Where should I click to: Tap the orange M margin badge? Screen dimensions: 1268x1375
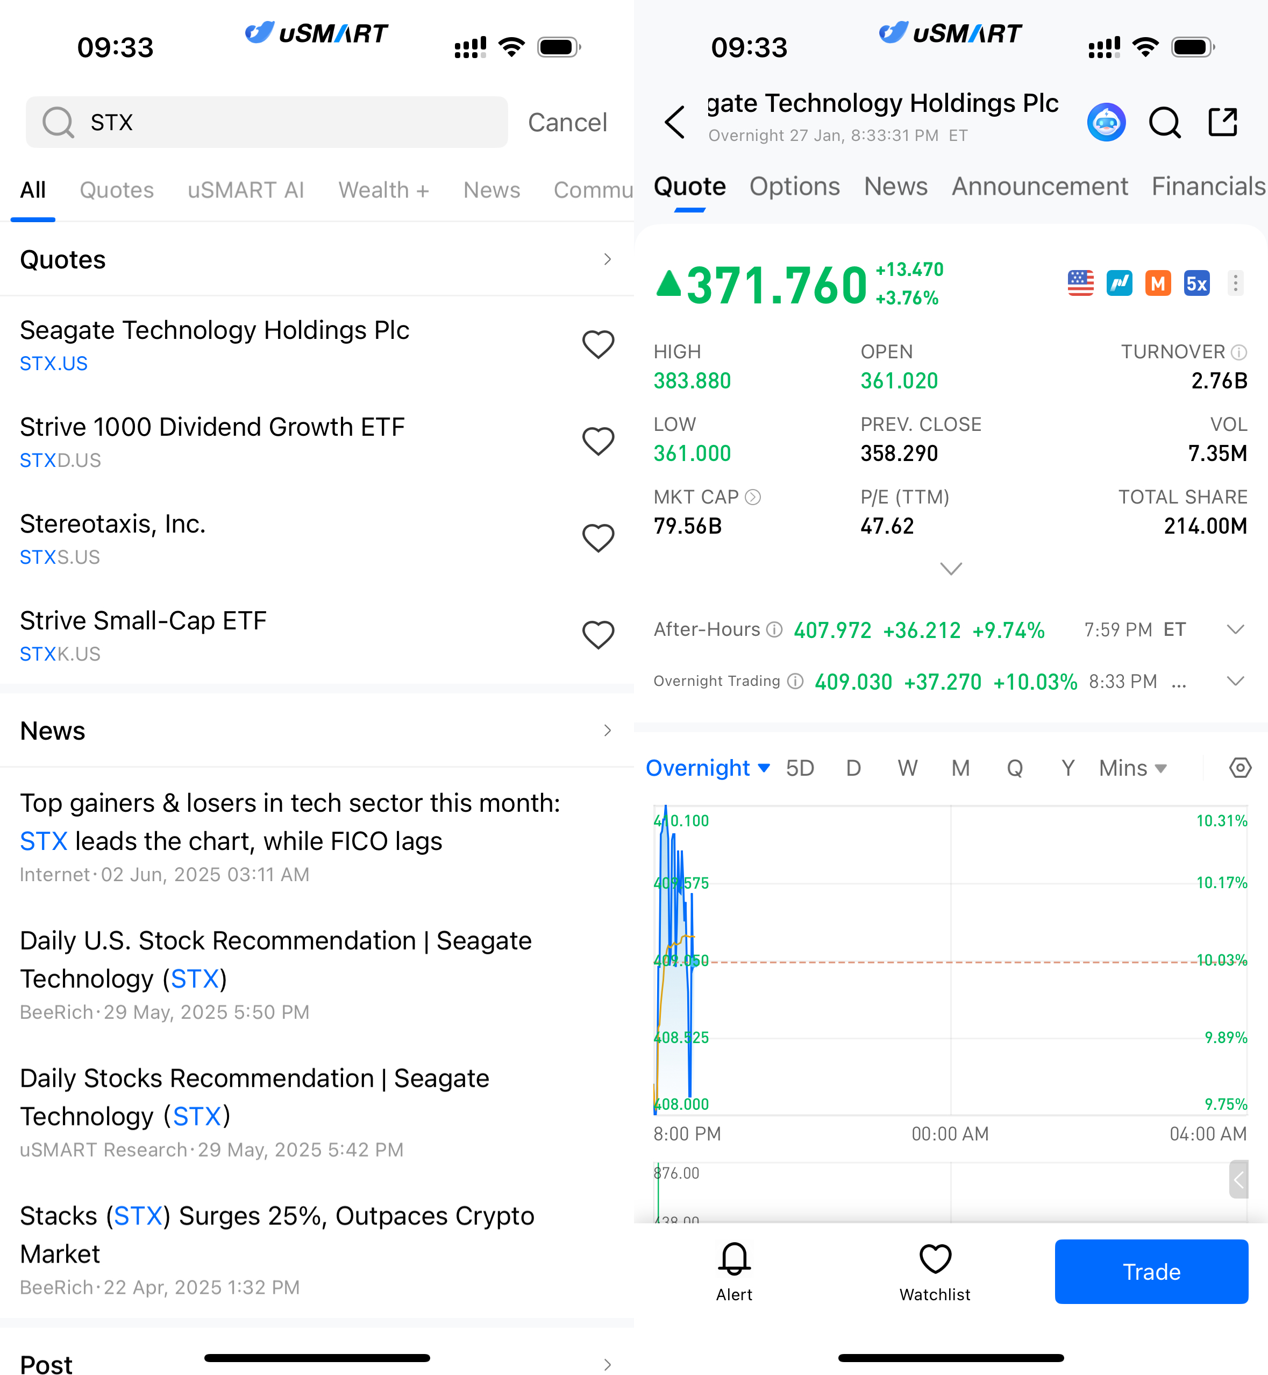click(1158, 283)
